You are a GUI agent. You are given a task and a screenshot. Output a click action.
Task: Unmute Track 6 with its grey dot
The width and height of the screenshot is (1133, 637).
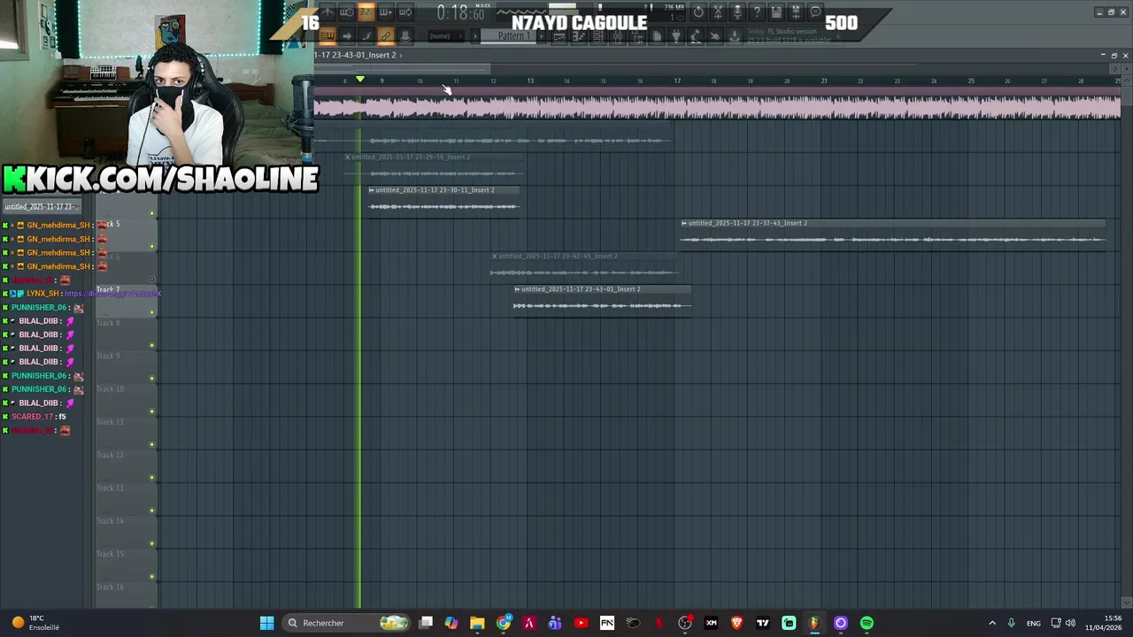(152, 280)
